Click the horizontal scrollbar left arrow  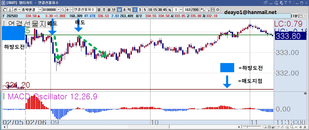click(4, 127)
